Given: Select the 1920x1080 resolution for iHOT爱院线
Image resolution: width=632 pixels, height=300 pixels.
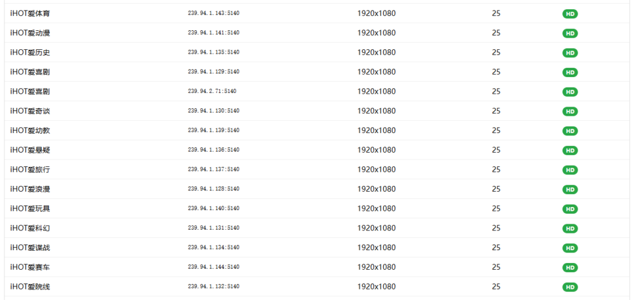Looking at the screenshot, I should [376, 287].
